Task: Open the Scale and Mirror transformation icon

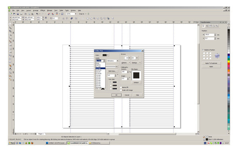Action: point(210,26)
